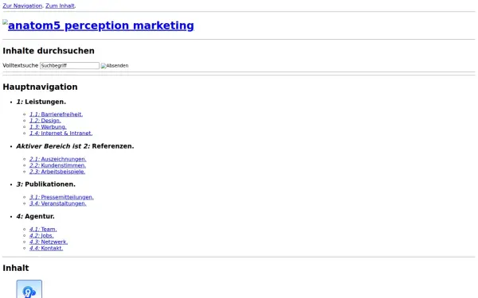478x298 pixels.
Task: Follow the Zur Navigation skip link
Action: click(x=22, y=6)
